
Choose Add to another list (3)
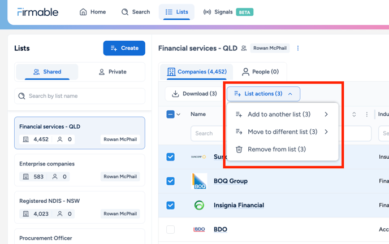pyautogui.click(x=282, y=114)
